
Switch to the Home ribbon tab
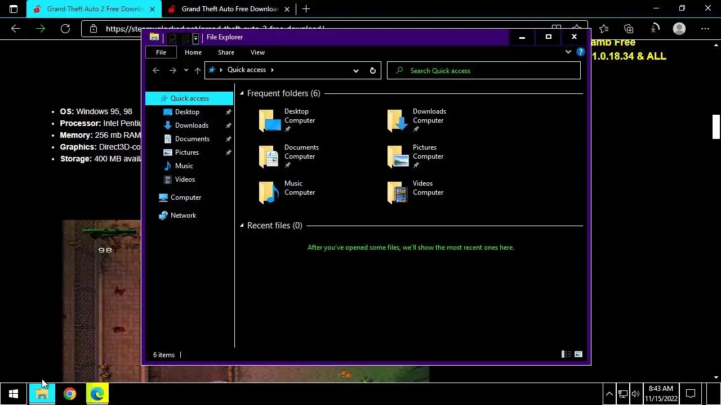193,52
